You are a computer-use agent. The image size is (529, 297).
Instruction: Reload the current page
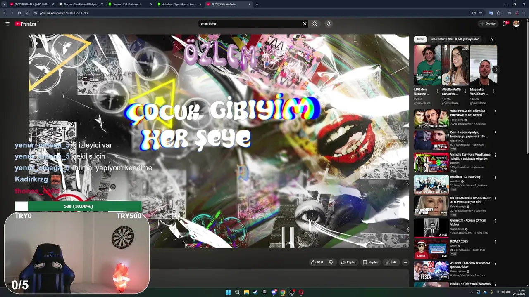19,13
